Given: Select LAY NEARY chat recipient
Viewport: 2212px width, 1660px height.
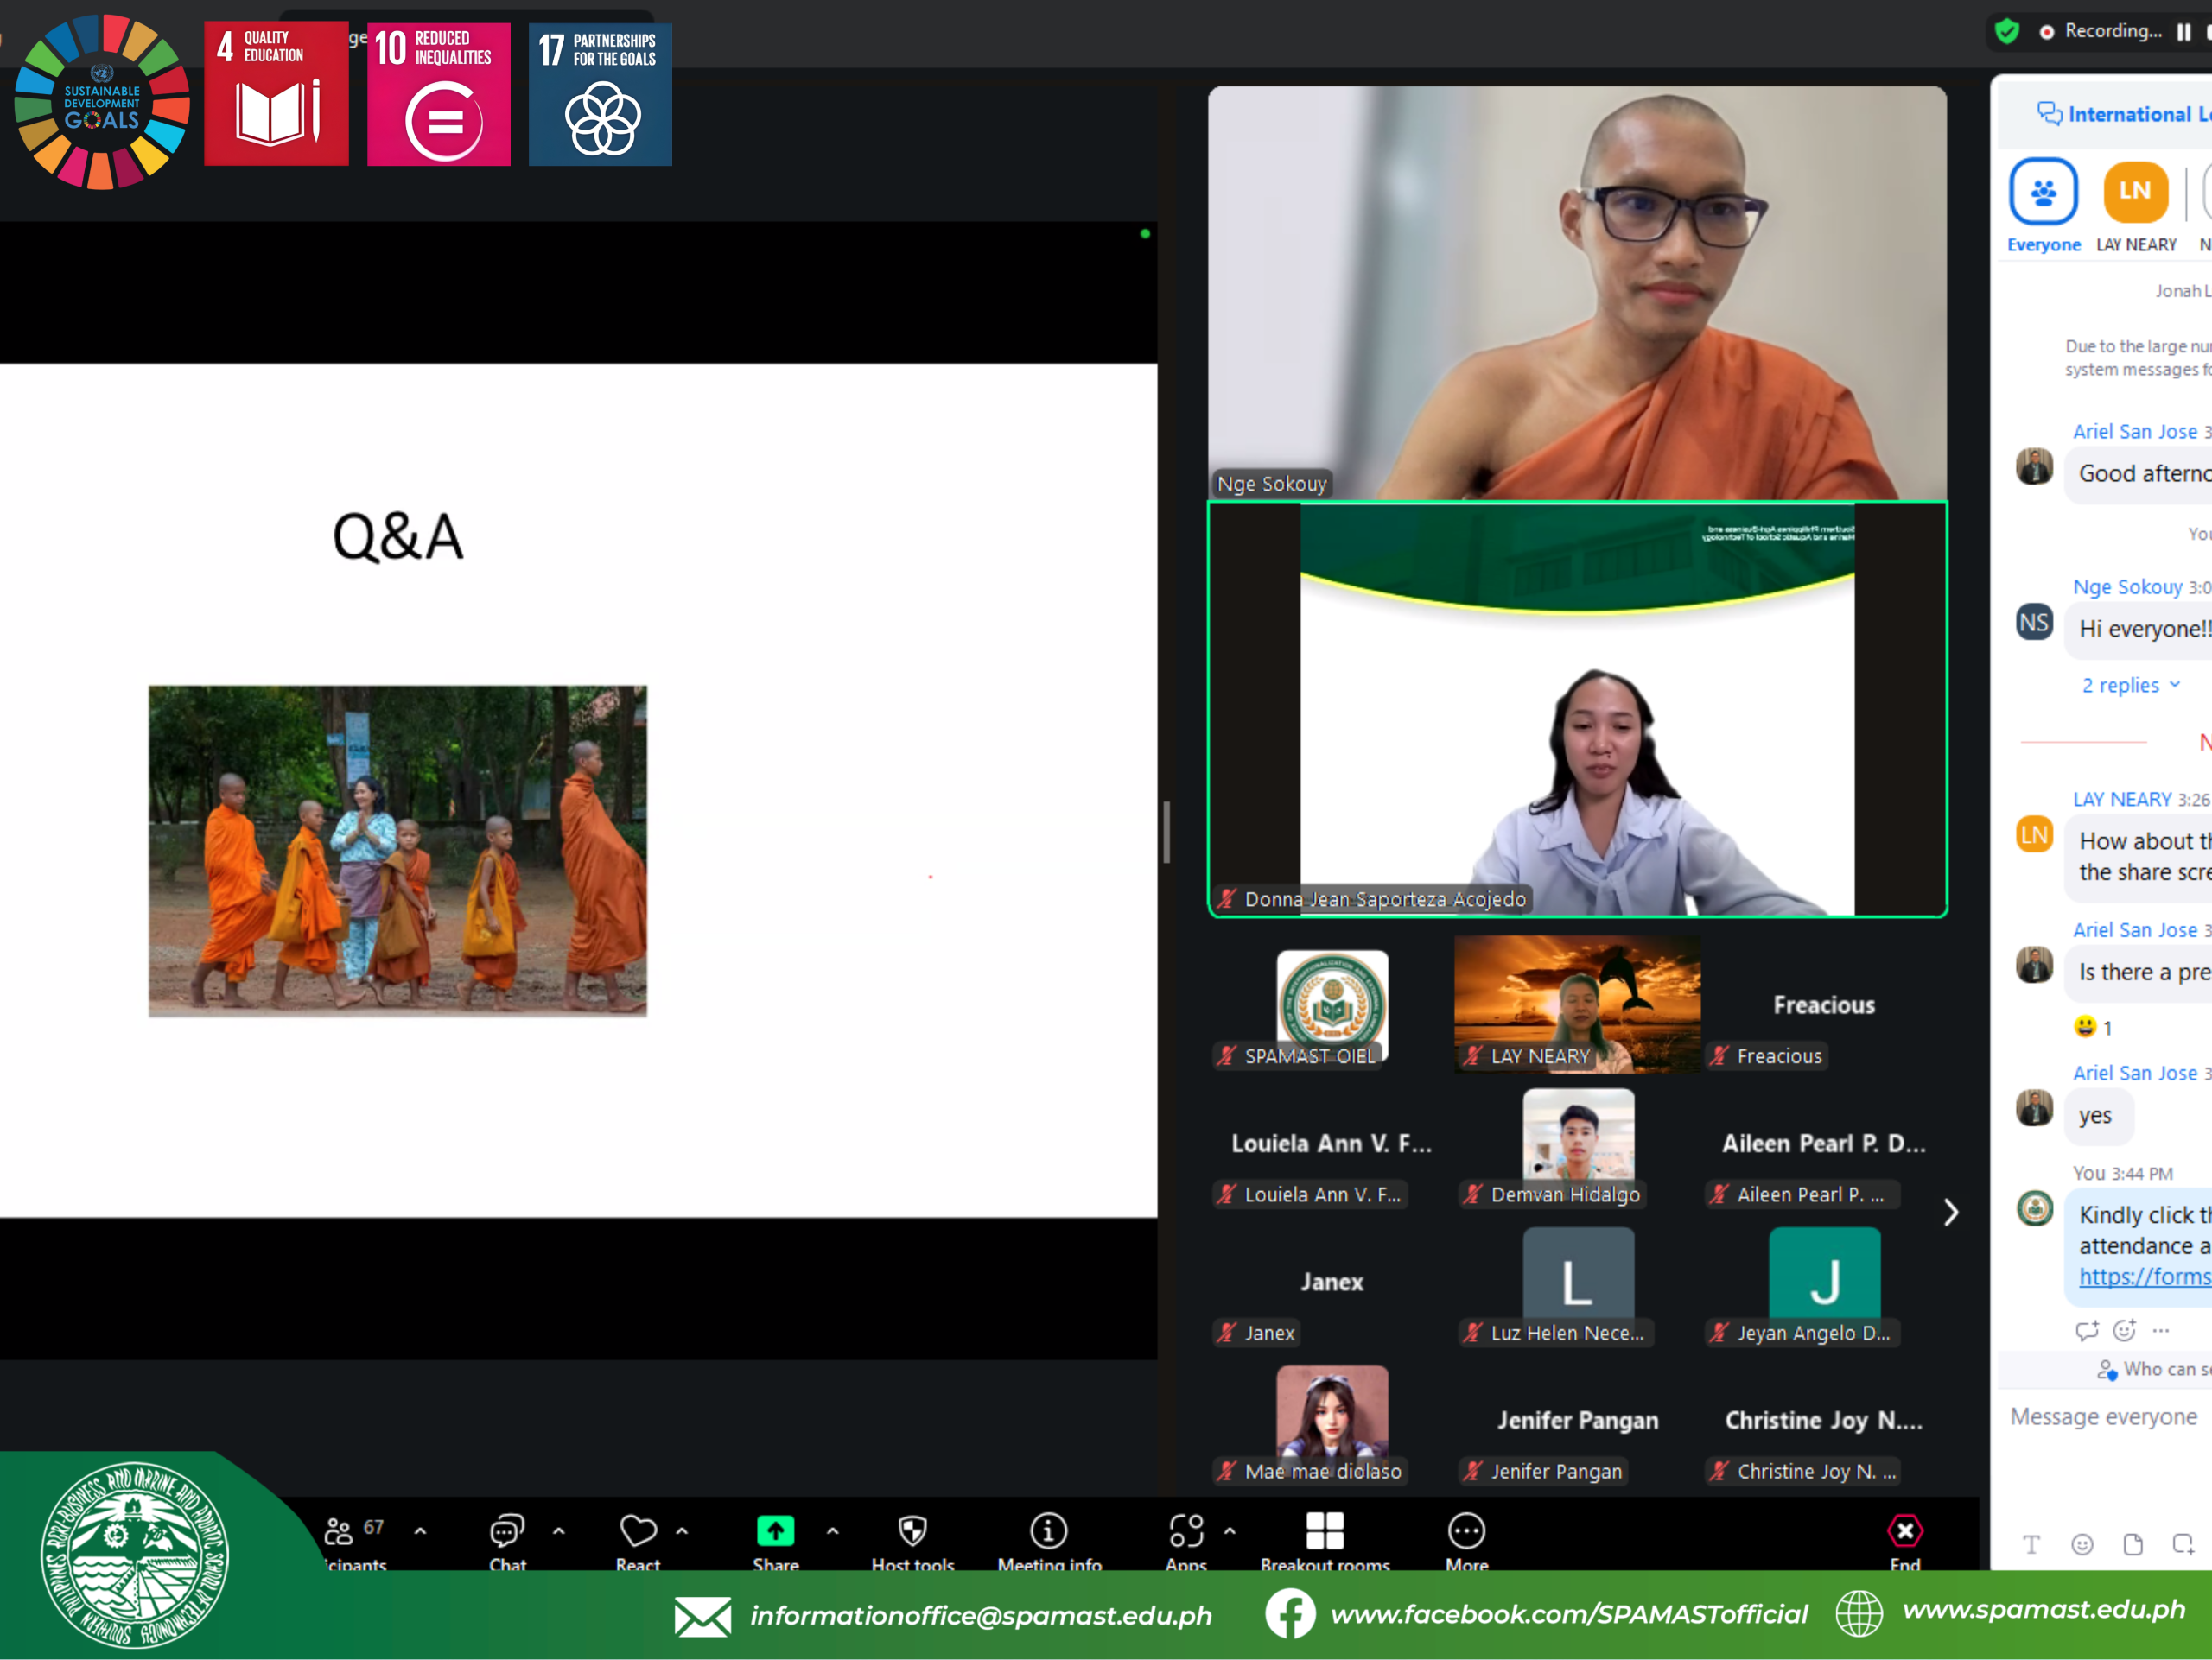Looking at the screenshot, I should pyautogui.click(x=2135, y=192).
